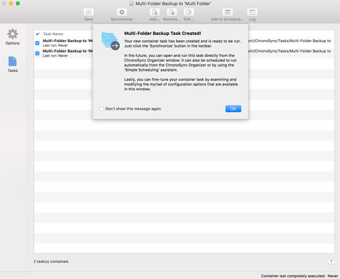The height and width of the screenshot is (279, 340).
Task: Enable "Don't show this message again"
Action: [x=102, y=109]
